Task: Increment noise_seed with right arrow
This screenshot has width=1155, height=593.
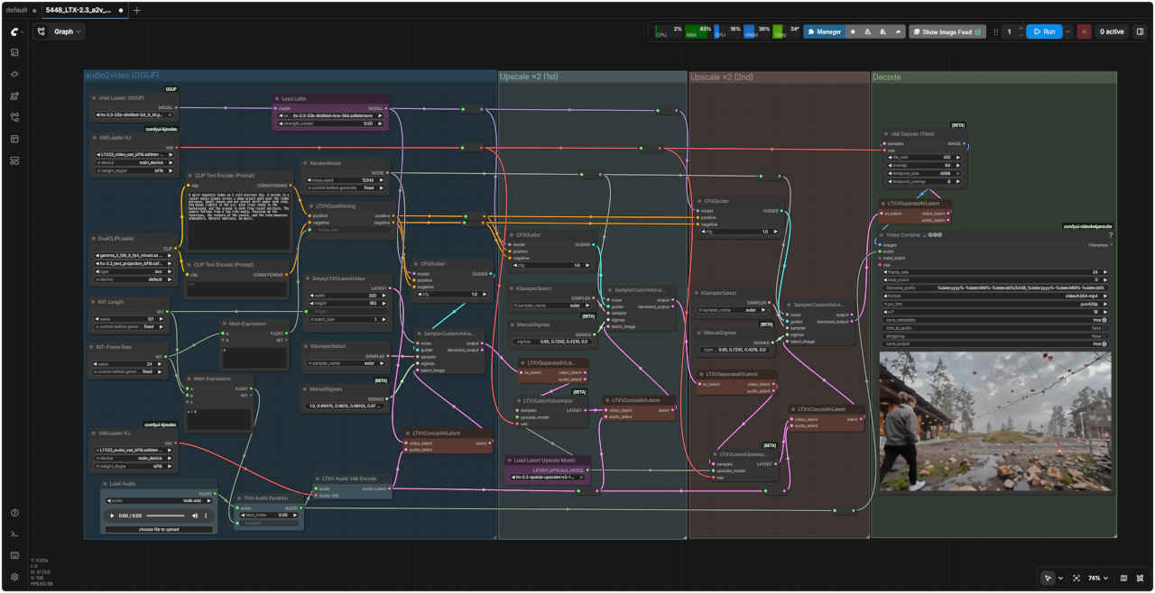Action: [x=381, y=180]
